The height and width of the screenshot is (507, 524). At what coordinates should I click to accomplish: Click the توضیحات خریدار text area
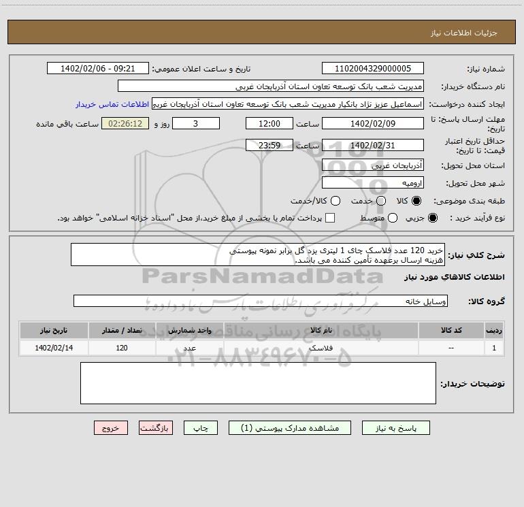click(258, 383)
